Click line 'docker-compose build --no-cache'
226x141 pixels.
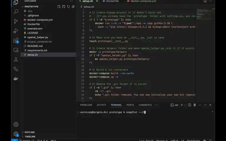112,73
